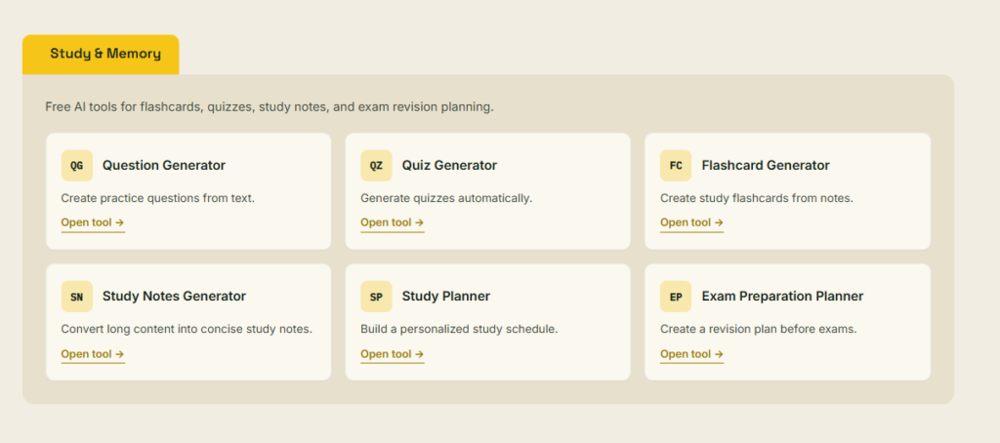1000x443 pixels.
Task: Click the SP icon badge of Study Planner
Action: click(x=376, y=297)
